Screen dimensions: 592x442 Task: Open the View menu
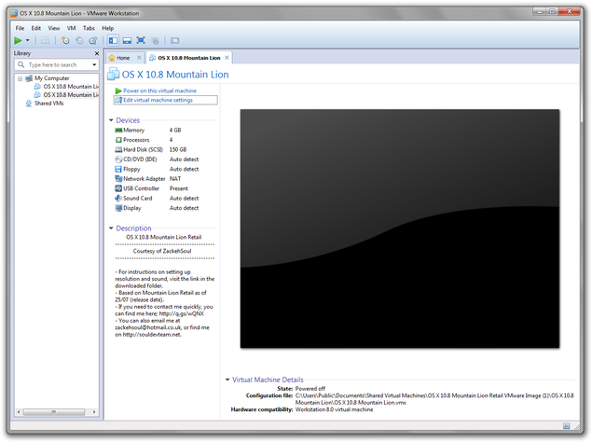coord(54,28)
